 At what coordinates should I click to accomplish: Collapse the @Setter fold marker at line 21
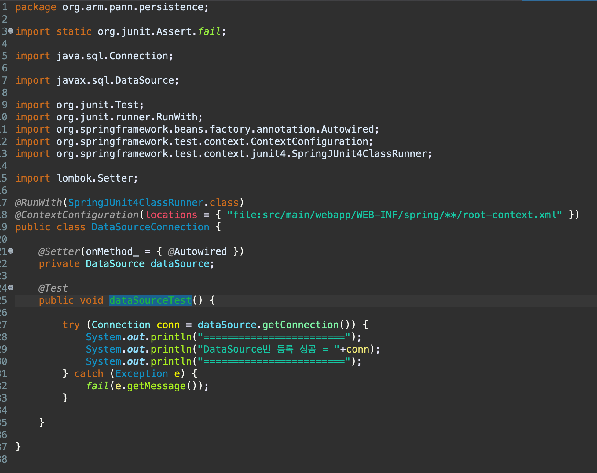click(11, 251)
